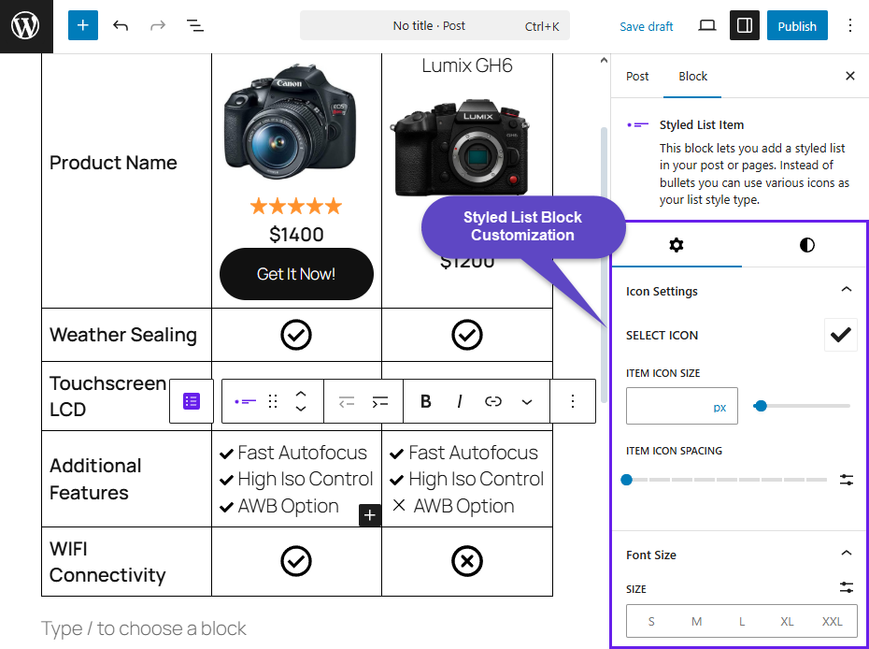
Task: Select font size XXL
Action: pyautogui.click(x=832, y=621)
